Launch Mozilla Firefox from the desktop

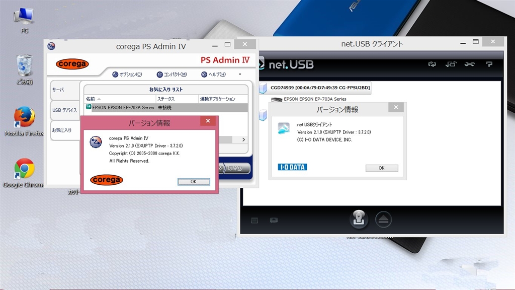pos(24,121)
